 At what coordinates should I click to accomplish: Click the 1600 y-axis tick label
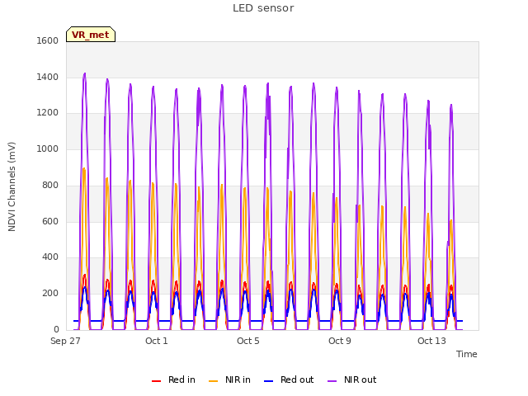(48, 40)
